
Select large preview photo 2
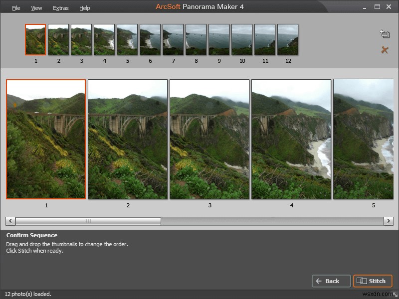(128, 139)
